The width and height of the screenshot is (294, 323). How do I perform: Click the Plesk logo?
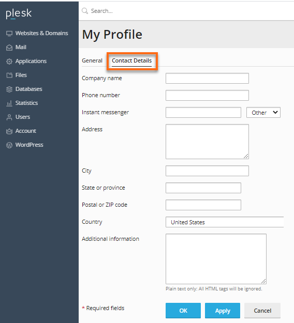19,13
